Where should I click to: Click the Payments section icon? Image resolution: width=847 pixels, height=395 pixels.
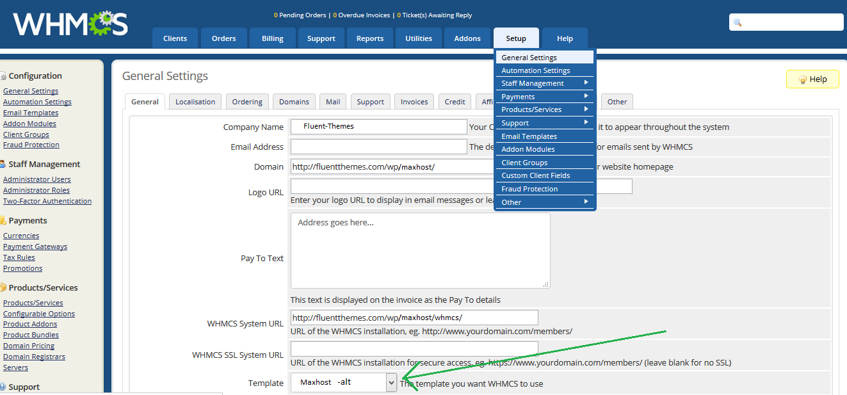click(x=3, y=221)
